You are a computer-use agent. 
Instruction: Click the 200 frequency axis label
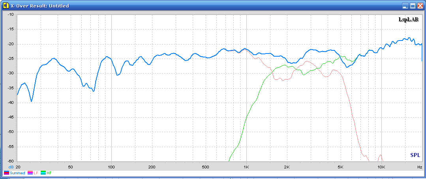152,167
